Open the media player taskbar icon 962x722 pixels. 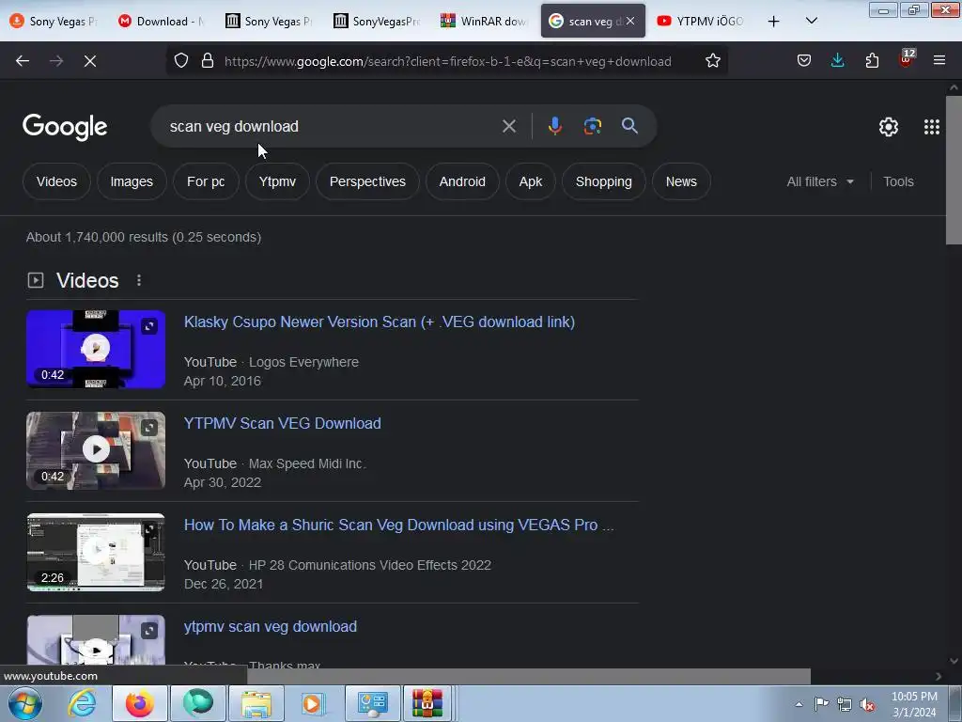pyautogui.click(x=313, y=703)
